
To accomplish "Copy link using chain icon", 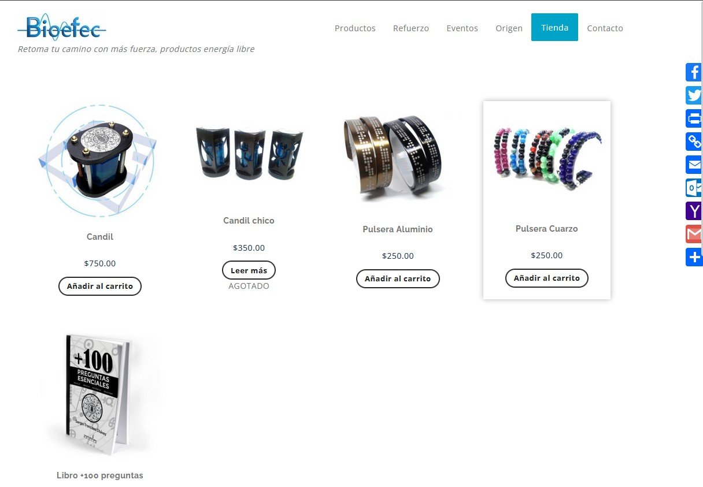I will click(694, 142).
